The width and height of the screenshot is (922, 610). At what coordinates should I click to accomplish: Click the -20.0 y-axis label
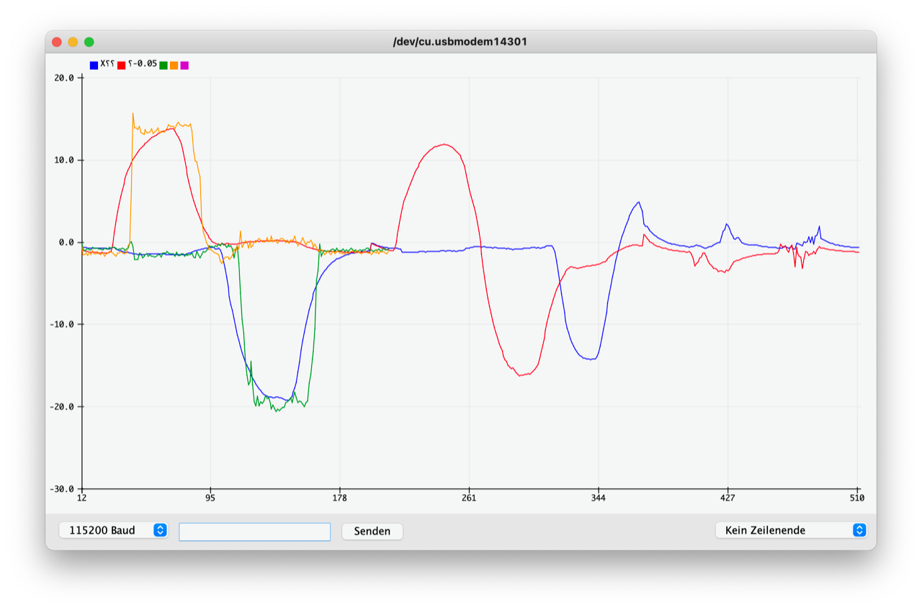tap(63, 406)
